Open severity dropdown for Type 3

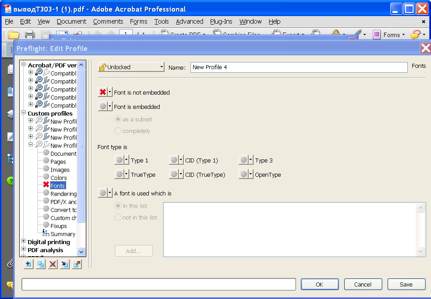[x=250, y=160]
